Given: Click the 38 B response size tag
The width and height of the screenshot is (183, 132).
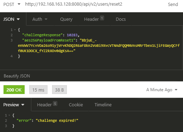Looking at the screenshot, I should pos(59,90).
